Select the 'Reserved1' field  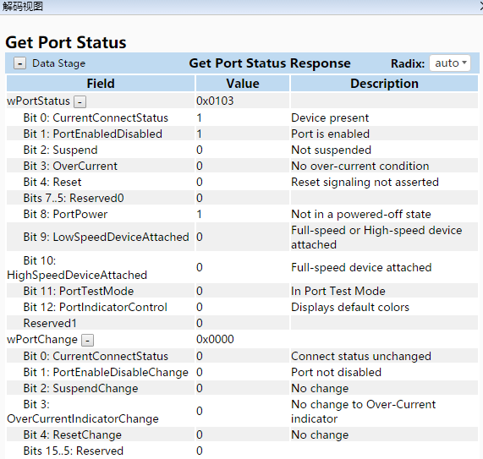50,323
